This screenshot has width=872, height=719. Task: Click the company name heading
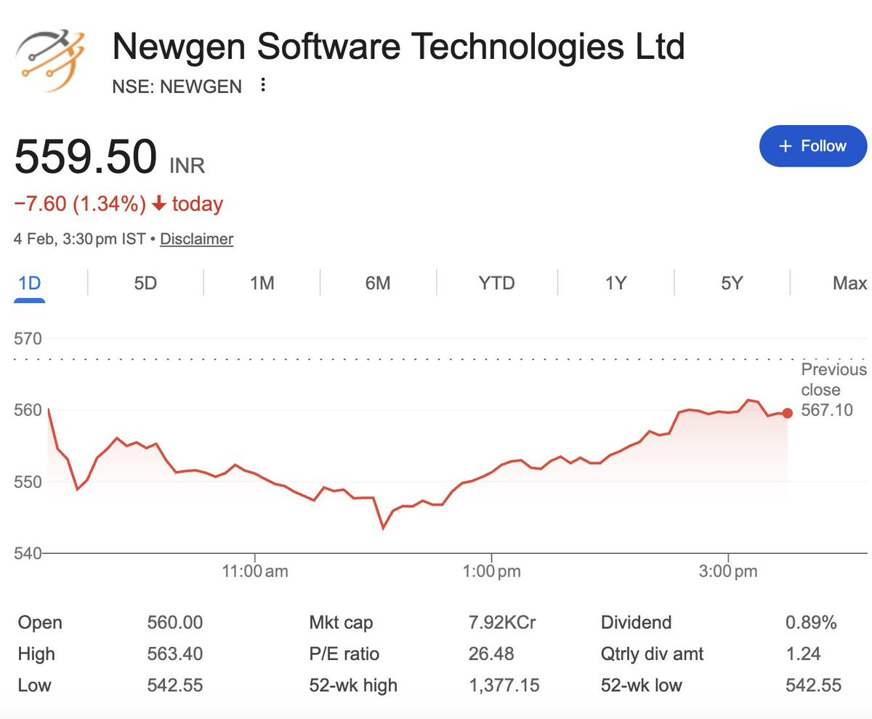398,47
